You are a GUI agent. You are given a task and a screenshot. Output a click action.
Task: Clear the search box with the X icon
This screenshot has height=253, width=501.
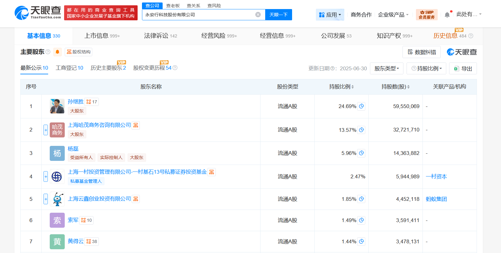[258, 15]
